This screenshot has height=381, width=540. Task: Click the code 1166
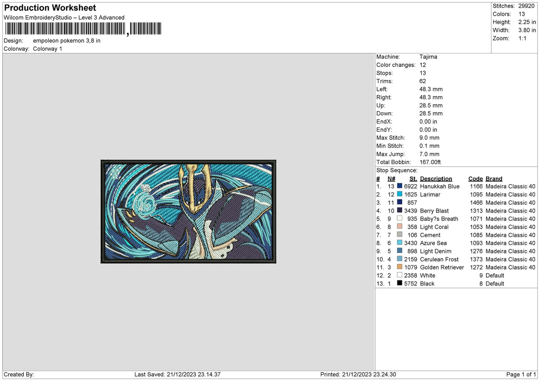click(x=476, y=186)
